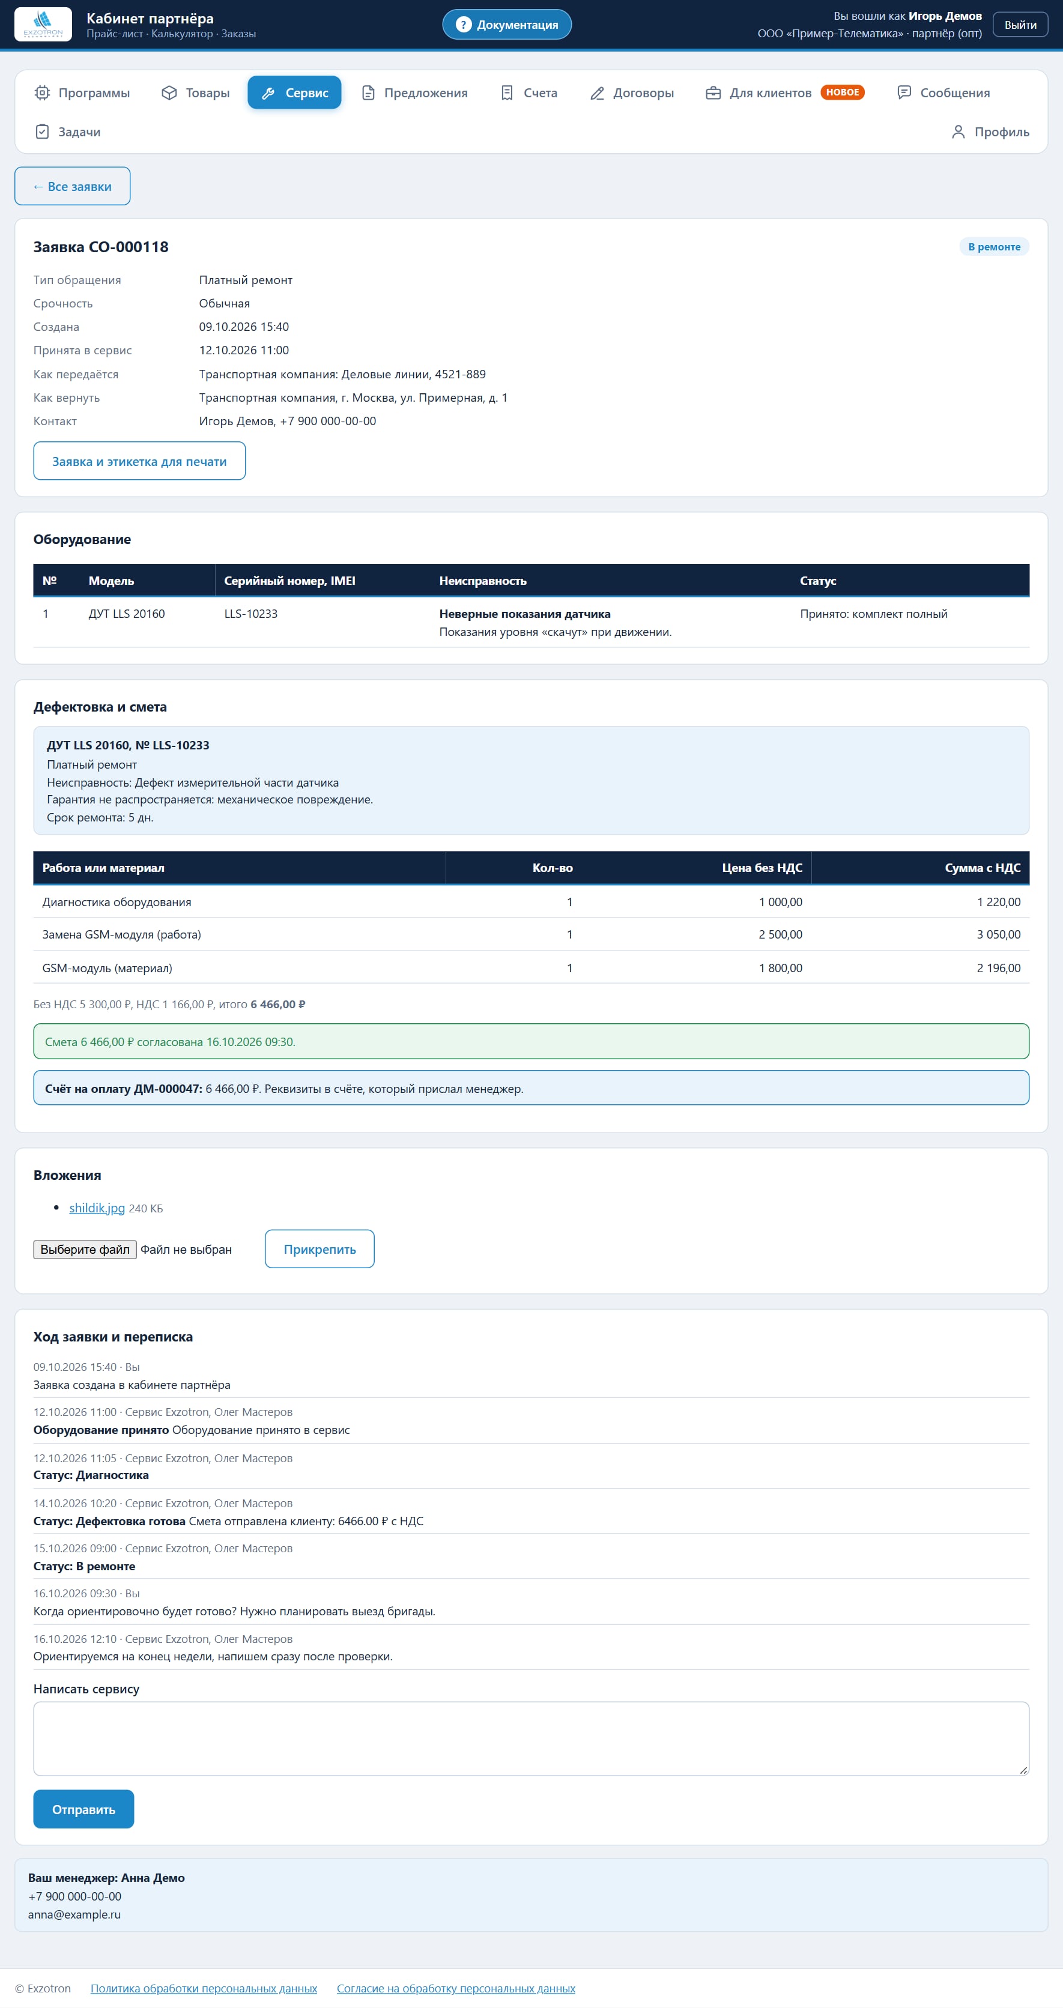Open Сообщения section

943,92
